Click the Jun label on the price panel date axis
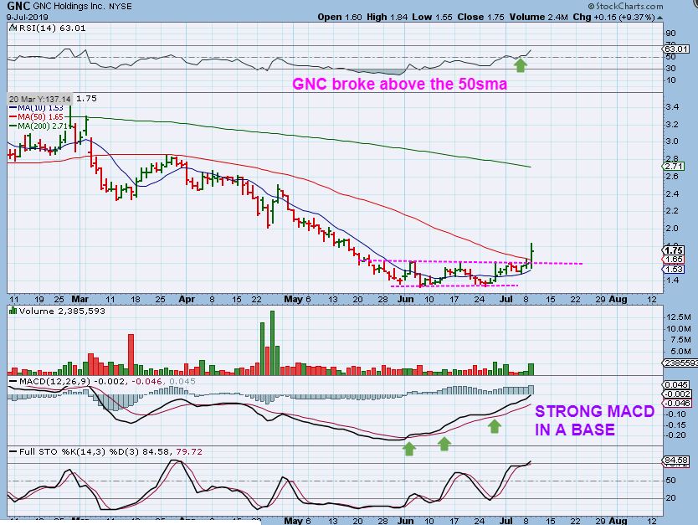This screenshot has width=698, height=525. (x=406, y=299)
